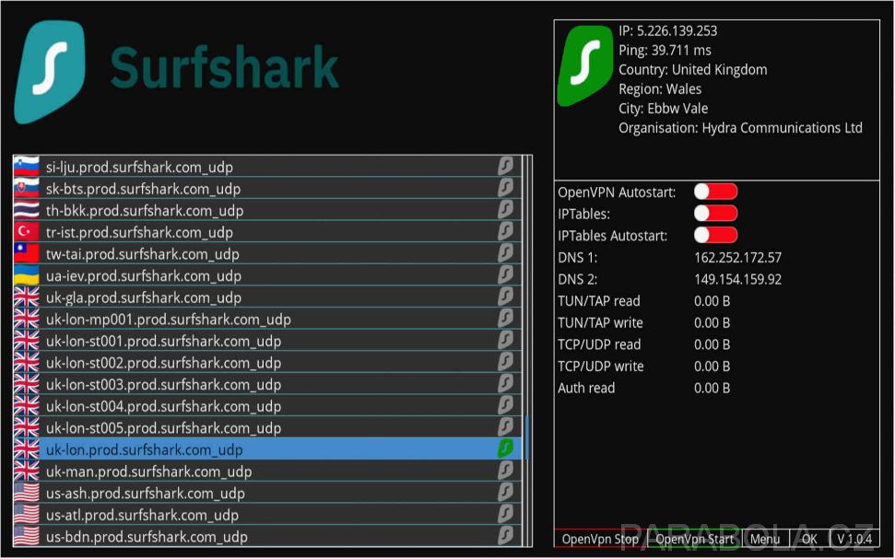Click the OK button

point(809,539)
